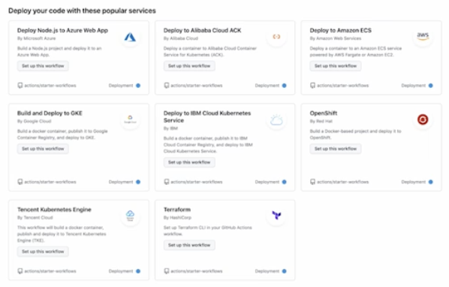The width and height of the screenshot is (449, 287).
Task: Set up the Tencent Kubernetes Engine workflow
Action: point(43,252)
